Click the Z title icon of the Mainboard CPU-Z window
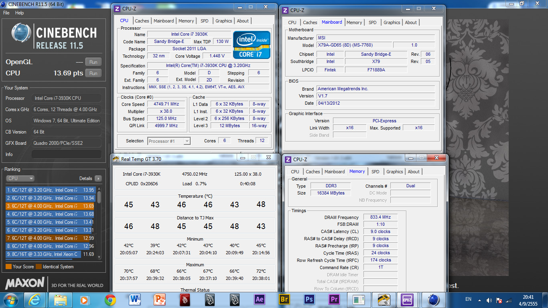This screenshot has height=308, width=548. pyautogui.click(x=285, y=10)
